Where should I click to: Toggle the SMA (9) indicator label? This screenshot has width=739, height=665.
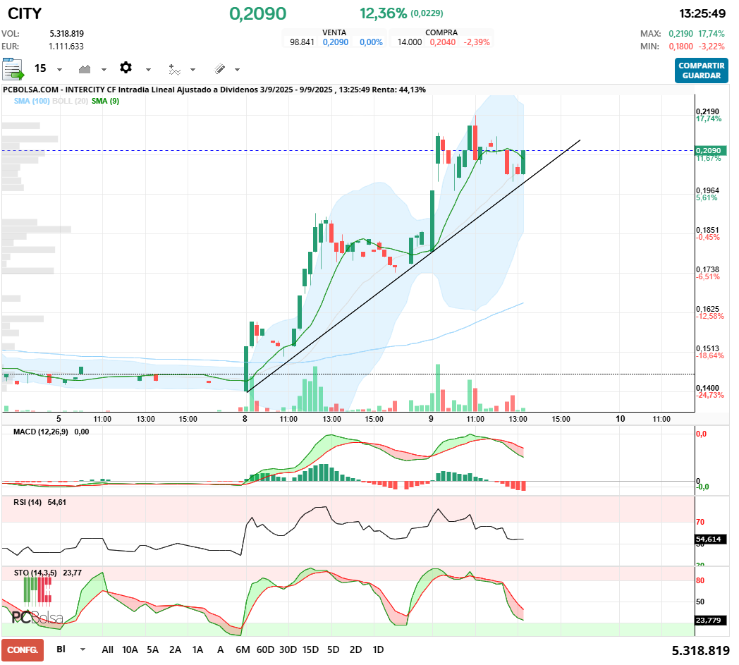pyautogui.click(x=105, y=101)
